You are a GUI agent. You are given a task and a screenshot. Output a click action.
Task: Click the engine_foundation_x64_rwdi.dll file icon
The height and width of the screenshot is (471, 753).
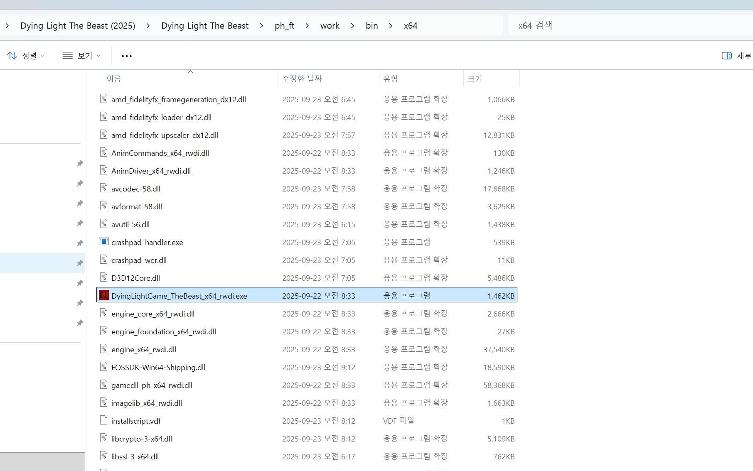[x=103, y=331]
